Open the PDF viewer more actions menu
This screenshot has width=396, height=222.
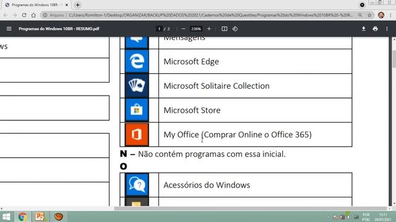[387, 29]
